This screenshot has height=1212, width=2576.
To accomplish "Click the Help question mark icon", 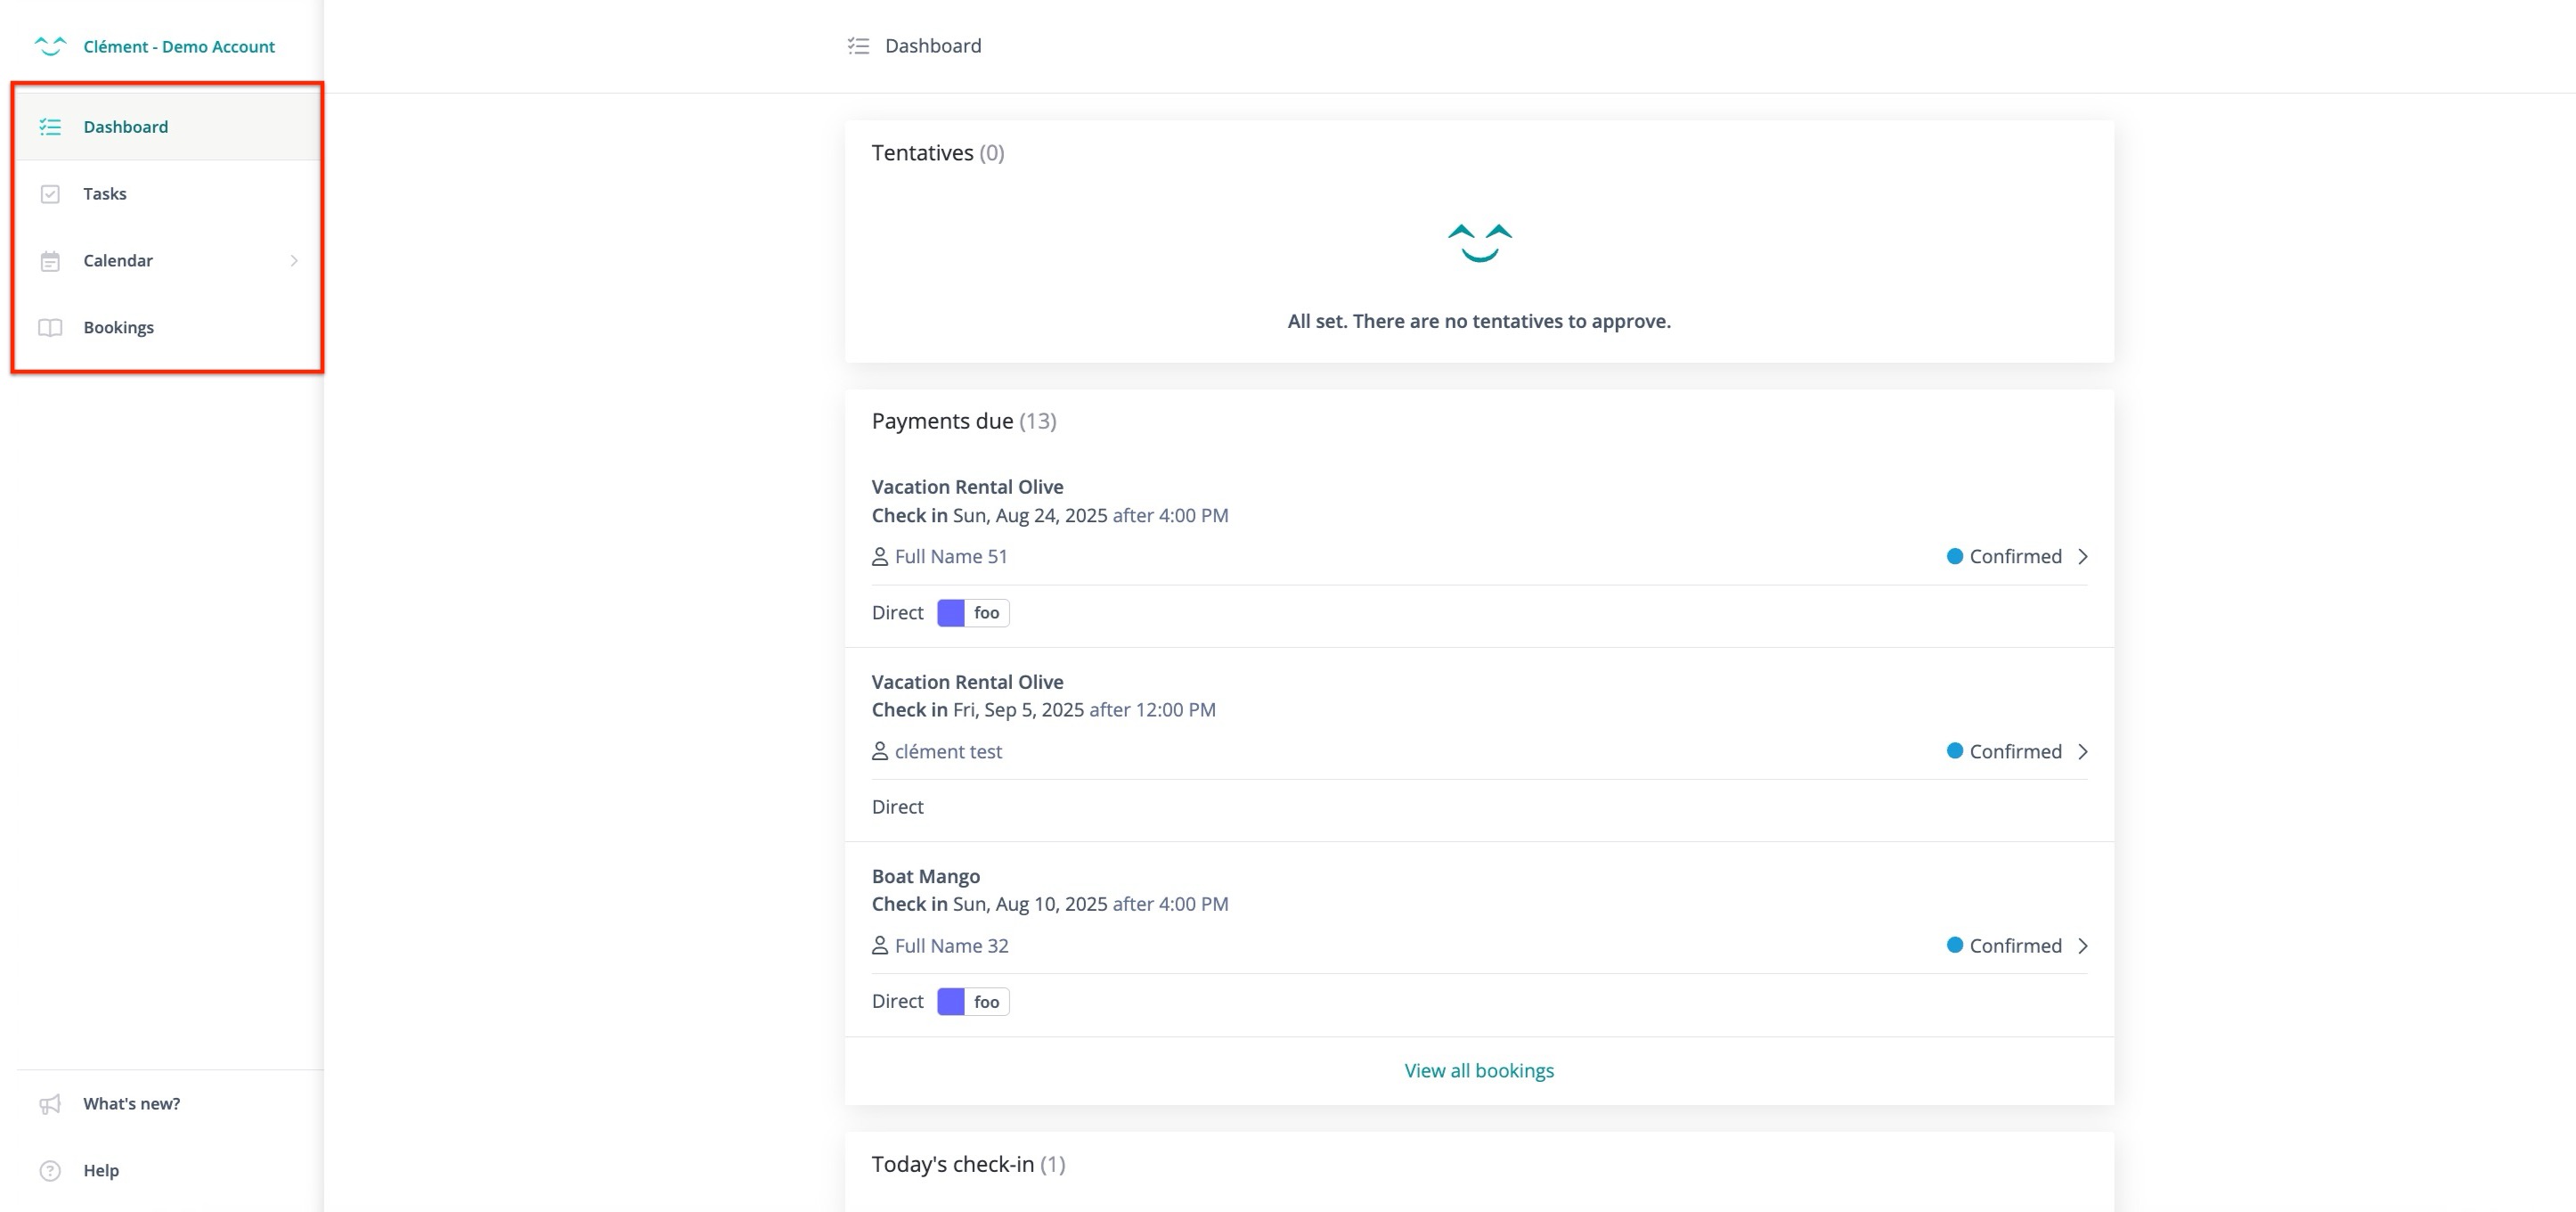I will 50,1171.
